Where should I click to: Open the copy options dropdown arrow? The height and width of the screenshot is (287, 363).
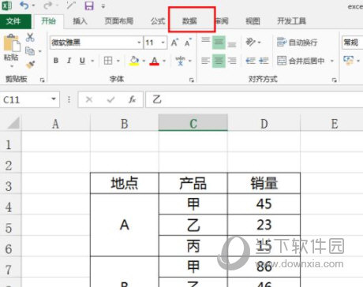coord(40,51)
